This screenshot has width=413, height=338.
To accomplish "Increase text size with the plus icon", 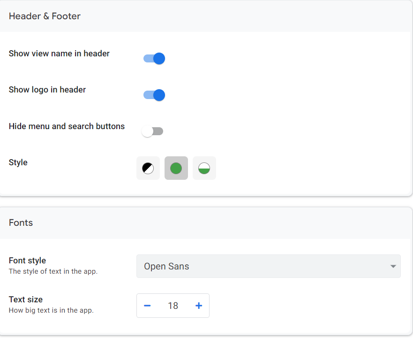I will [x=199, y=306].
